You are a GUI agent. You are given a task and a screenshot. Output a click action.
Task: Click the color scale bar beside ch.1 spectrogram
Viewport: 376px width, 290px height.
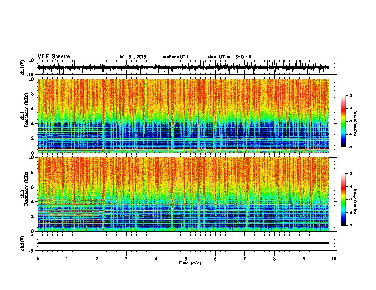point(343,121)
